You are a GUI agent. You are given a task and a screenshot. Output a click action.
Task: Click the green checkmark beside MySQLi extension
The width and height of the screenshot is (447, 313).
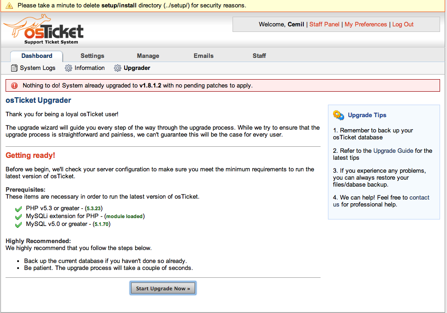19,217
